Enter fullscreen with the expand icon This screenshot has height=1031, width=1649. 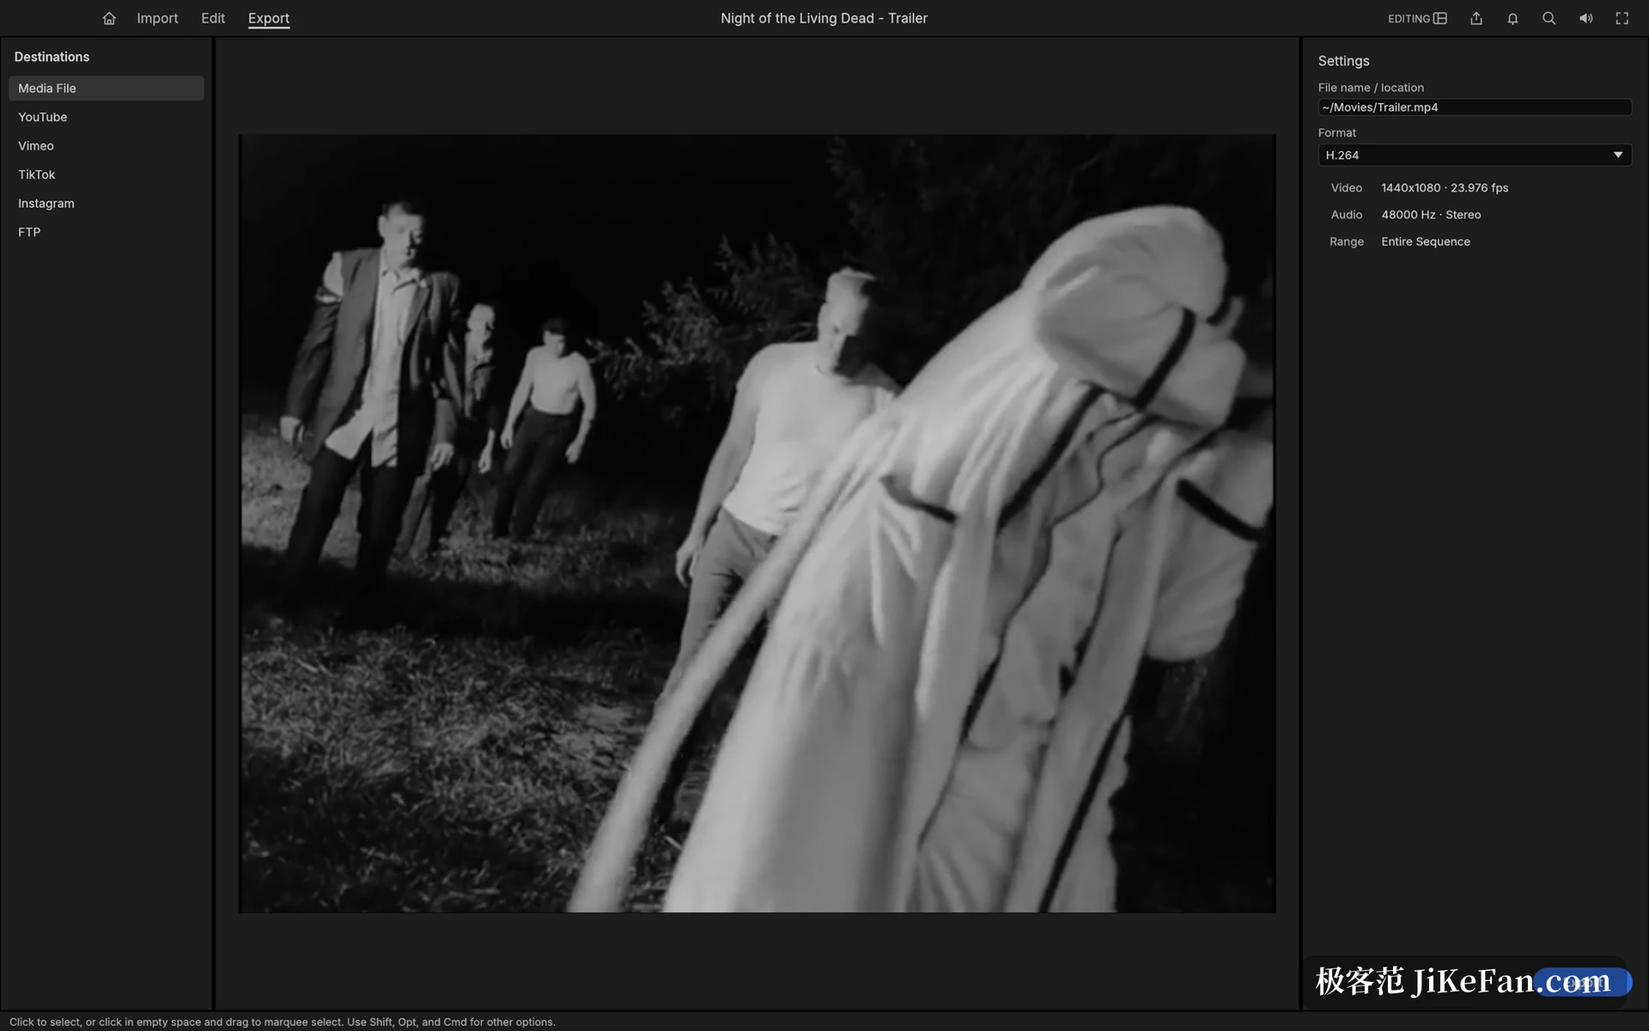(1622, 18)
